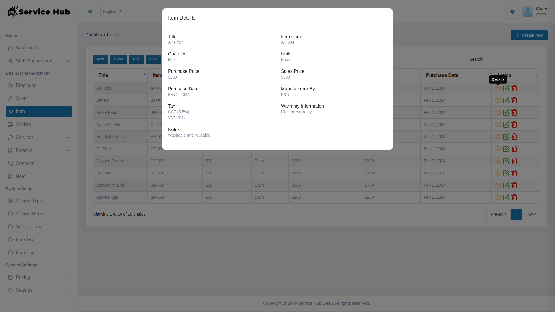Click the Create Item button
555x312 pixels.
(529, 35)
